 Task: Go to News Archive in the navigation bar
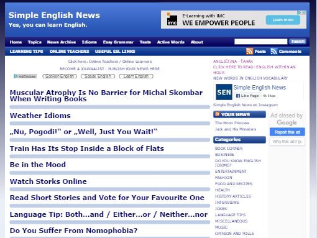tap(62, 42)
